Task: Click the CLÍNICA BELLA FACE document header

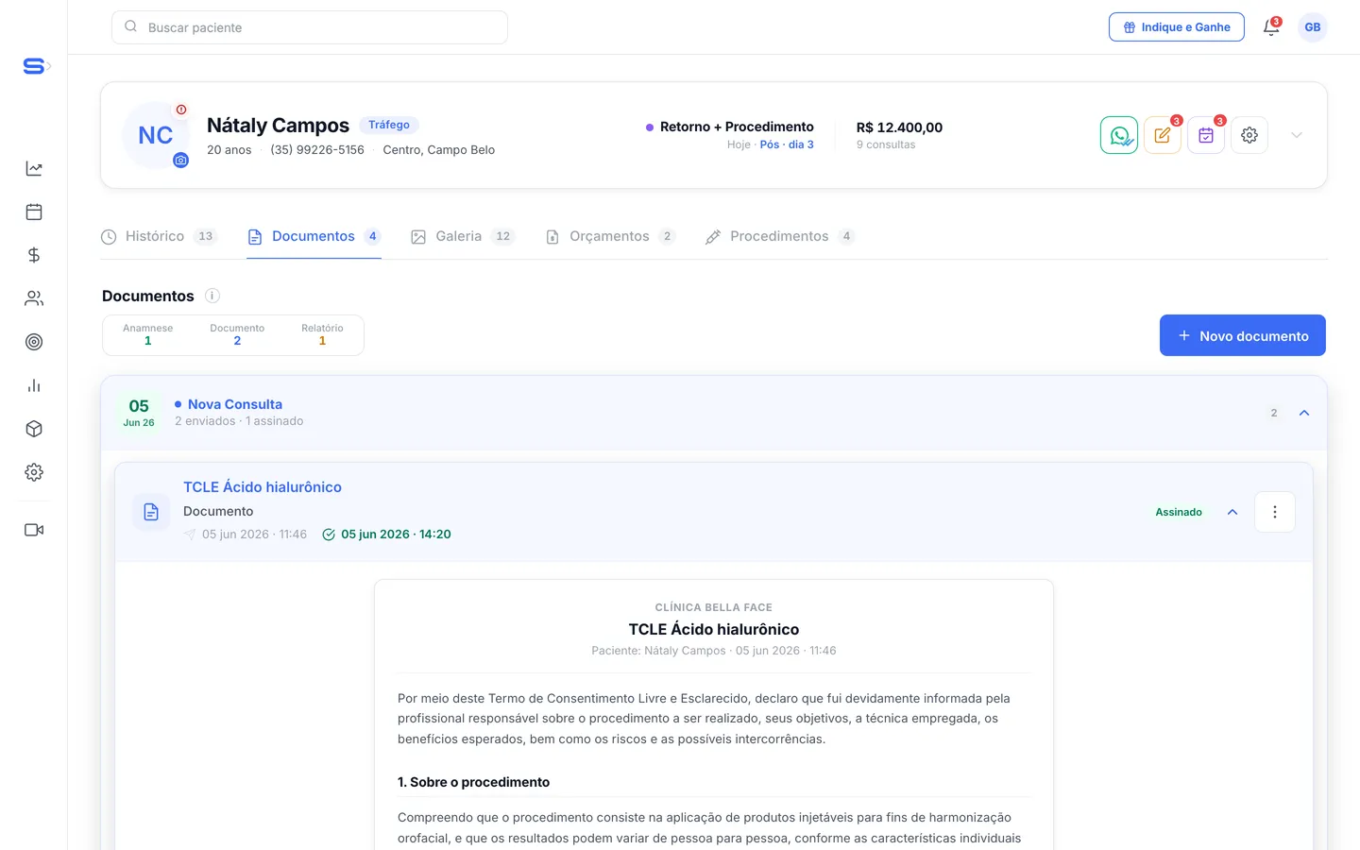Action: click(714, 607)
